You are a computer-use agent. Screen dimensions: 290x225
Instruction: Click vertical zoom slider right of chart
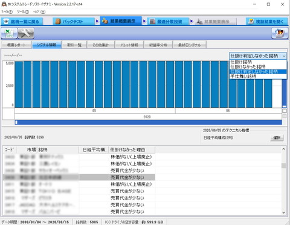click(284, 93)
